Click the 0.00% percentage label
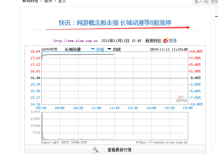 coord(195,78)
